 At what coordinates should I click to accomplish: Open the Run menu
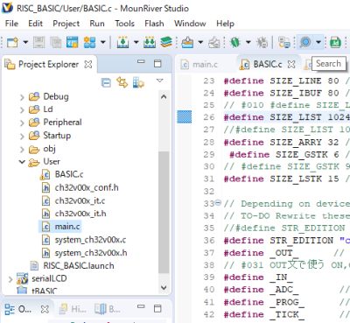(97, 24)
